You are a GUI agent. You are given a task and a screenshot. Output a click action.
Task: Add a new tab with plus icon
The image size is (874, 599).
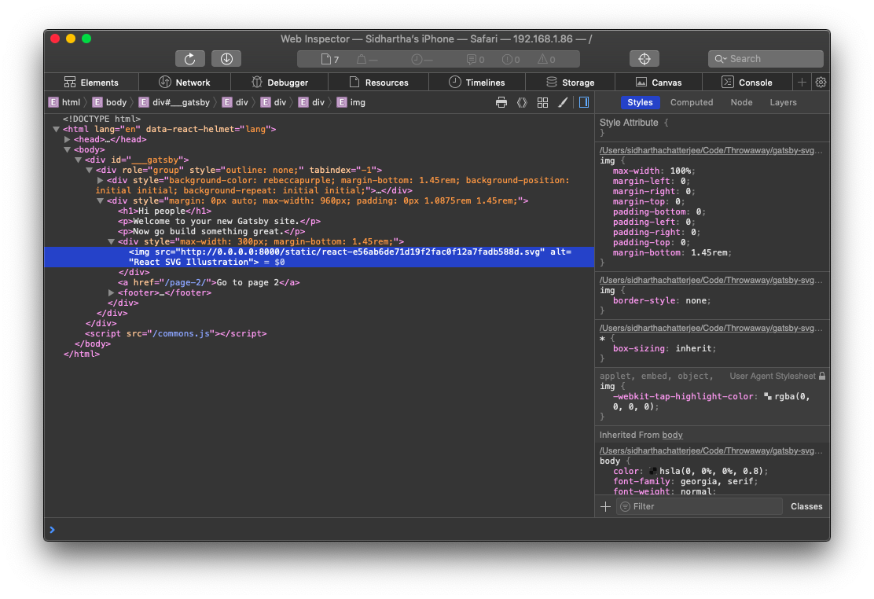[x=802, y=82]
